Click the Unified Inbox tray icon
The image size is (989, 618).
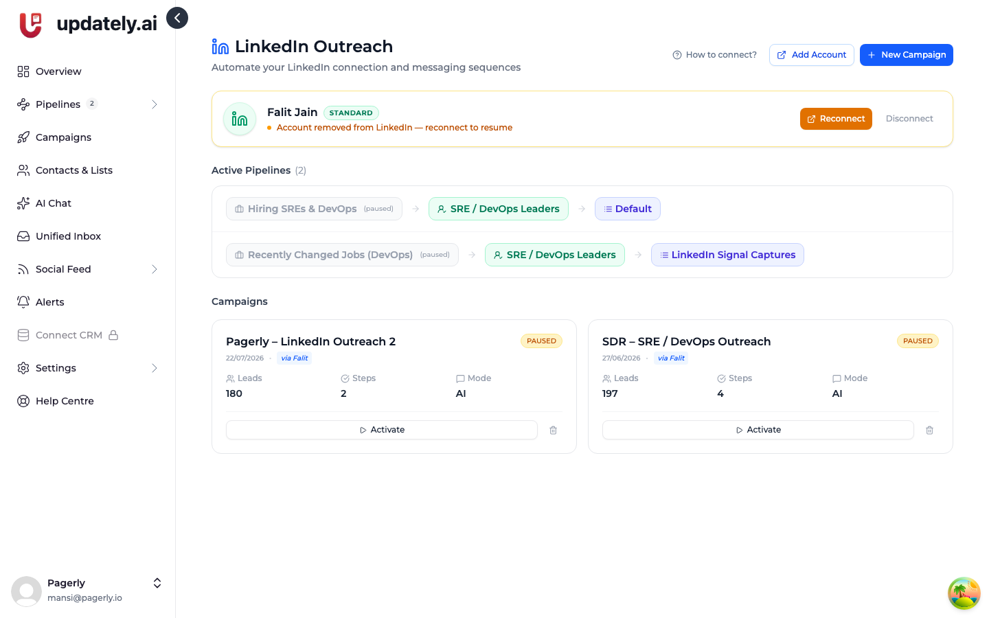coord(23,236)
